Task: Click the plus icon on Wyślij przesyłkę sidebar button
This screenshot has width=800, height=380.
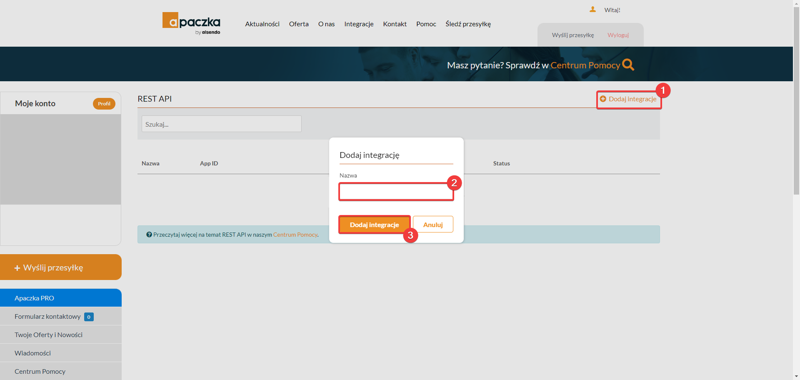Action: click(17, 267)
